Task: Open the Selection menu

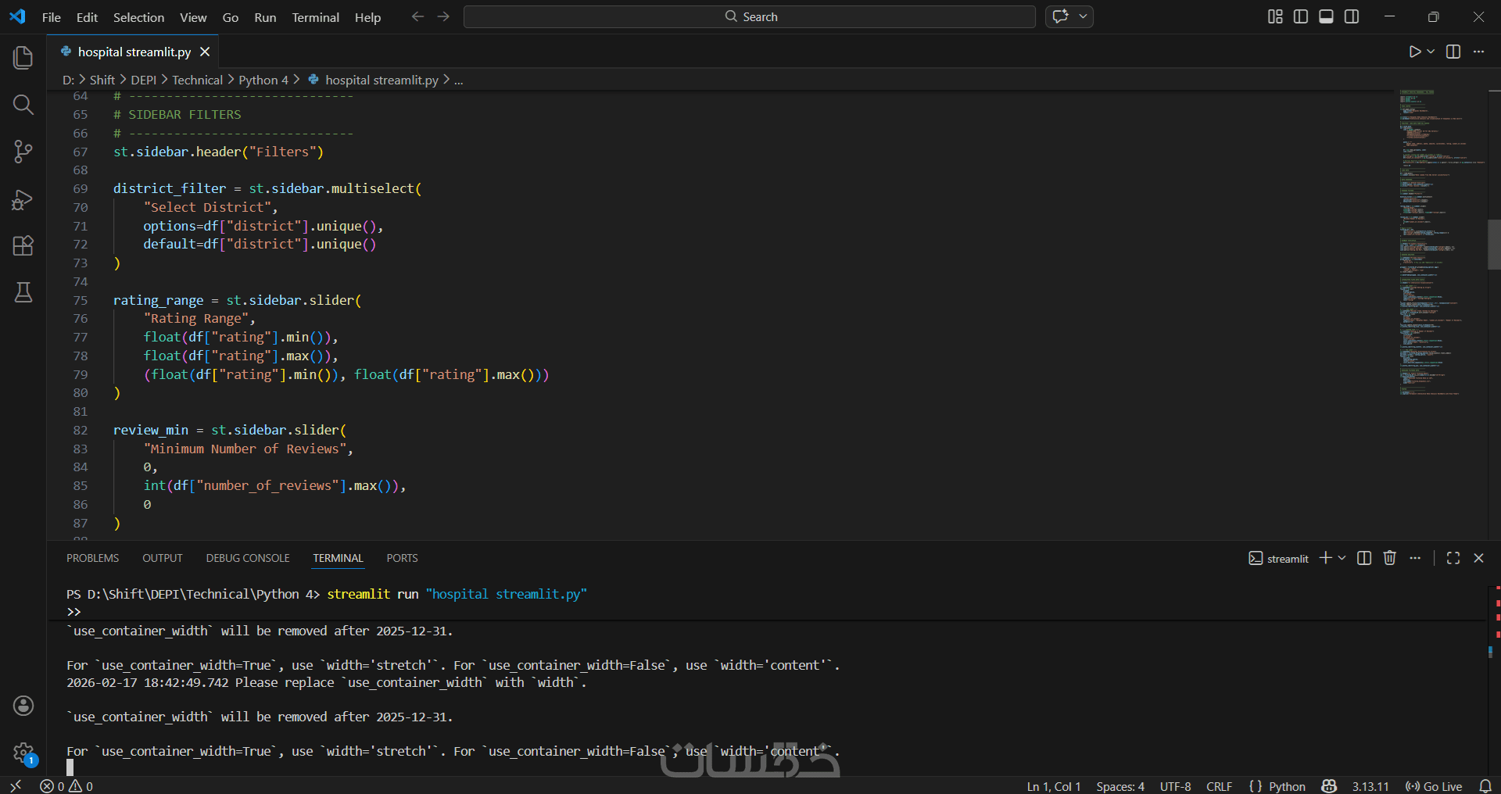Action: 138,17
